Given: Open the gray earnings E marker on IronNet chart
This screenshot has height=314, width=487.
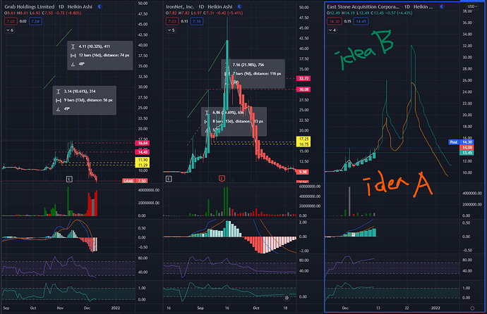Looking at the screenshot, I should pos(169,179).
